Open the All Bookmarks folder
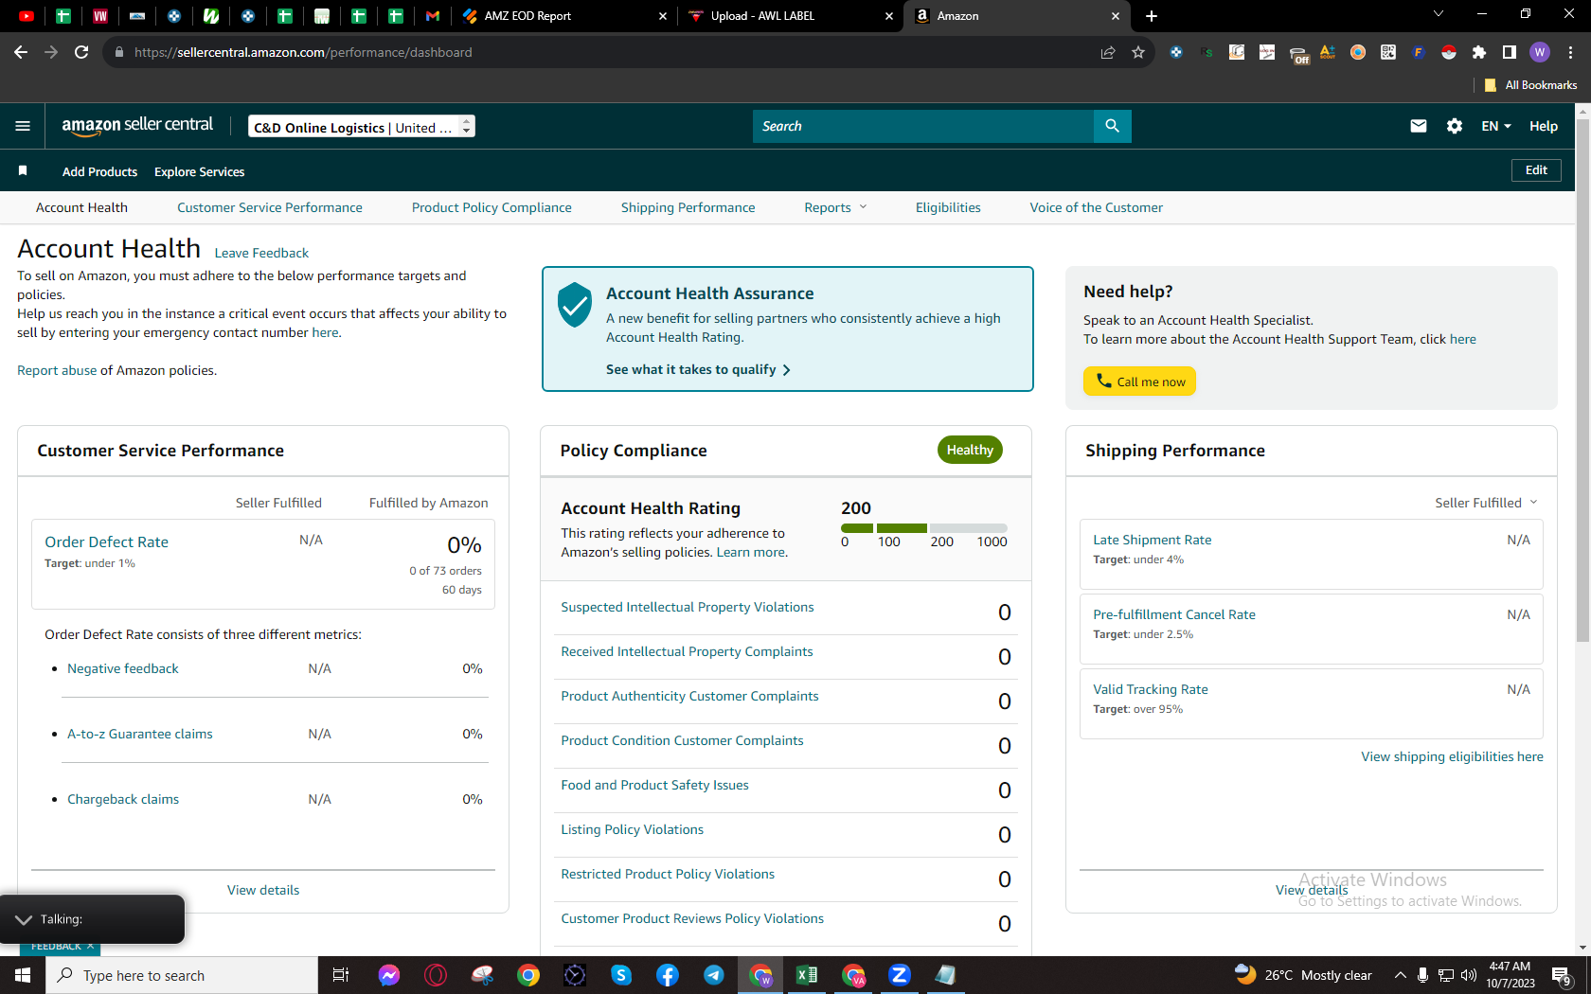This screenshot has height=994, width=1591. pyautogui.click(x=1530, y=85)
